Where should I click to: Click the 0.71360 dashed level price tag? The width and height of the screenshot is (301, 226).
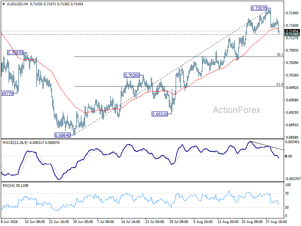tap(292, 34)
